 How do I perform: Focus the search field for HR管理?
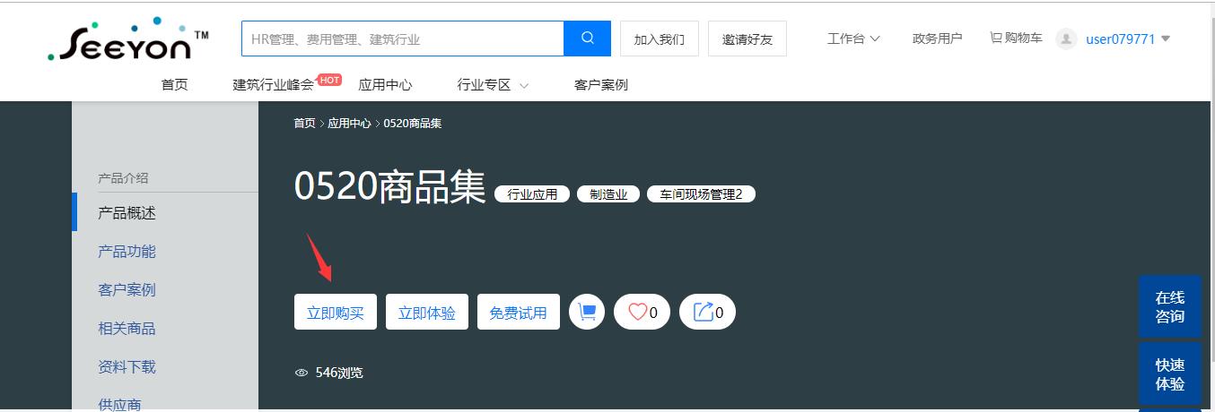[402, 39]
